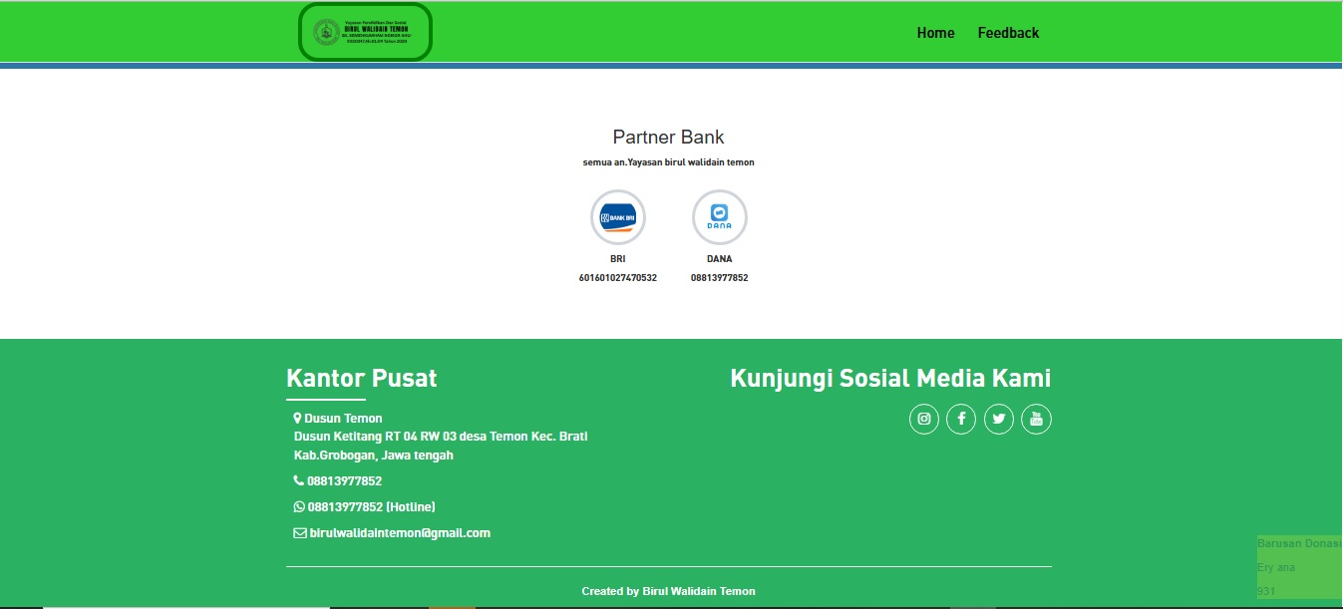Image resolution: width=1343 pixels, height=609 pixels.
Task: Select the Bank BRI logo
Action: click(618, 216)
